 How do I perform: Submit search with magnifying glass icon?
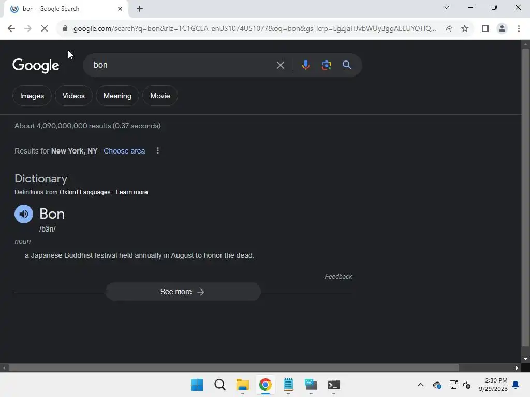[x=347, y=65]
